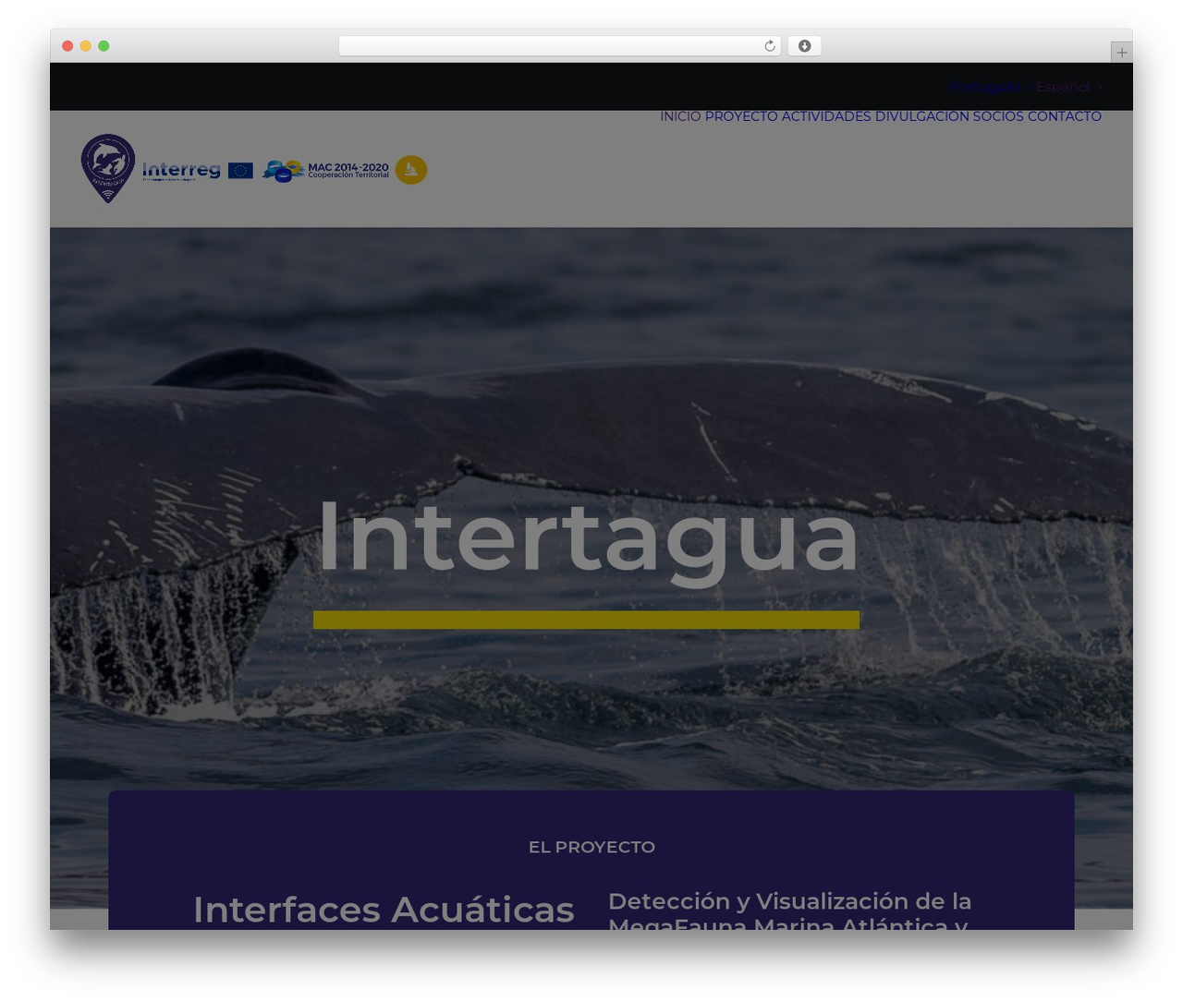Open the PROYECTO menu item
The image size is (1183, 1001).
coord(741,116)
